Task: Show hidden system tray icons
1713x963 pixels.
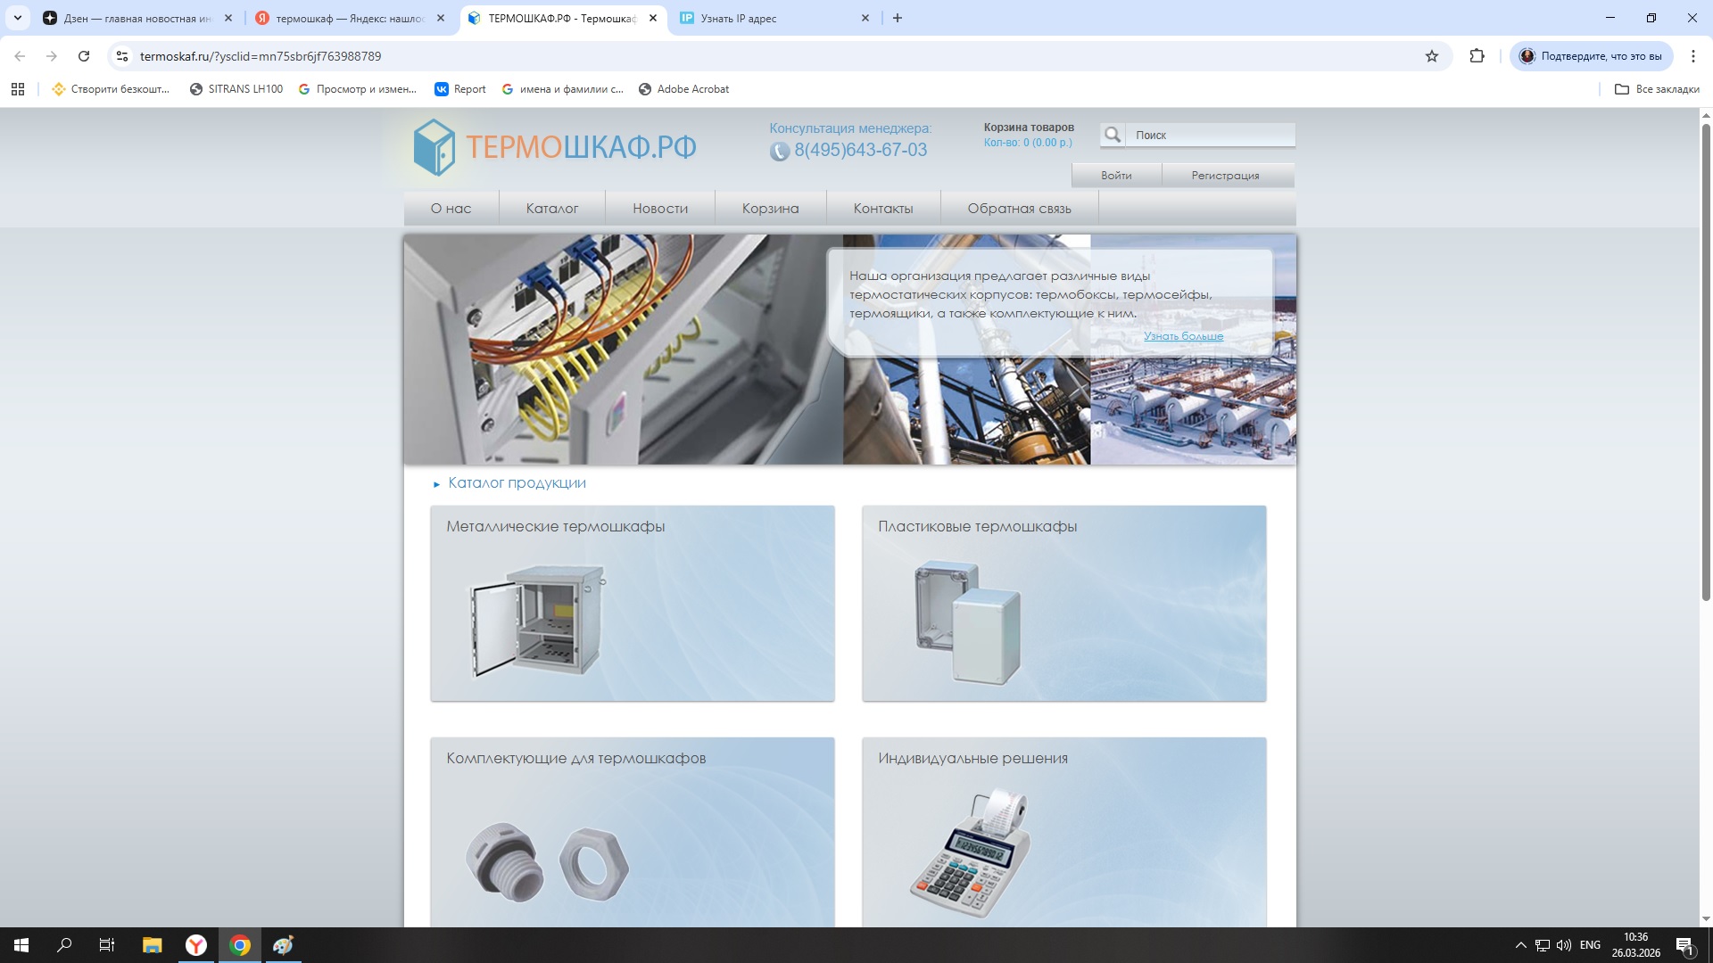Action: tap(1520, 945)
